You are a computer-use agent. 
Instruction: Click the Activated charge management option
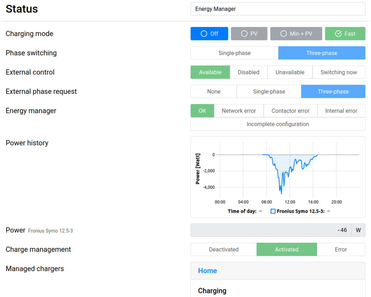click(286, 249)
